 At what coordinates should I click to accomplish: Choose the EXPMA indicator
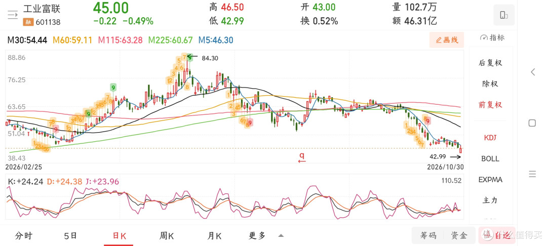[x=490, y=180]
